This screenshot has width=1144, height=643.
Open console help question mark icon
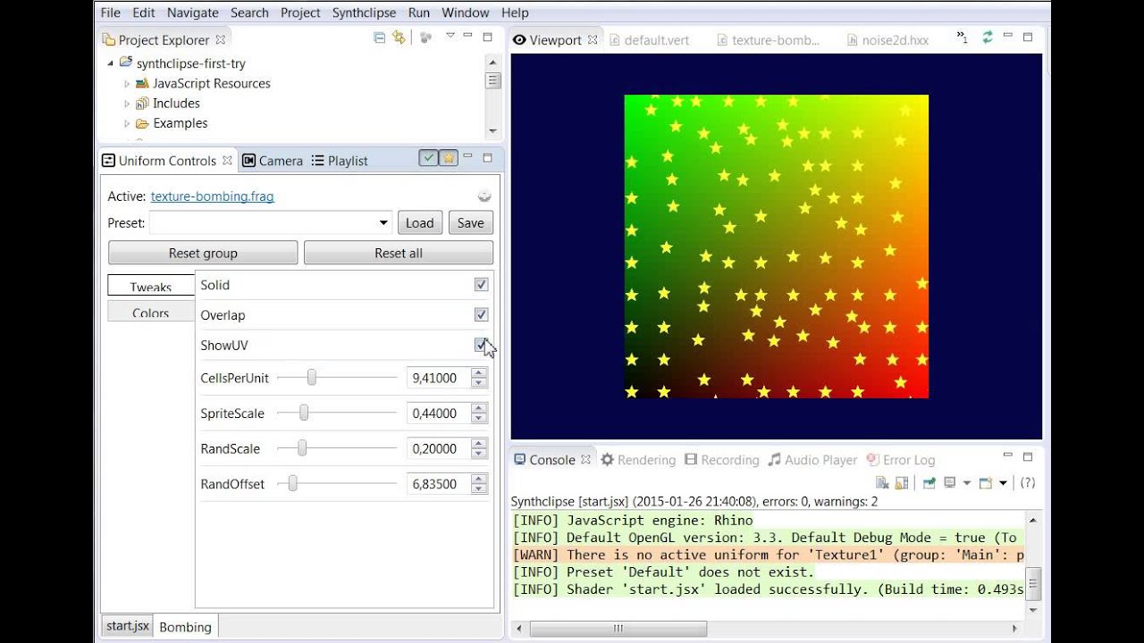pyautogui.click(x=1028, y=483)
